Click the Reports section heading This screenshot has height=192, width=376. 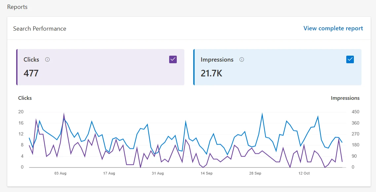[17, 7]
